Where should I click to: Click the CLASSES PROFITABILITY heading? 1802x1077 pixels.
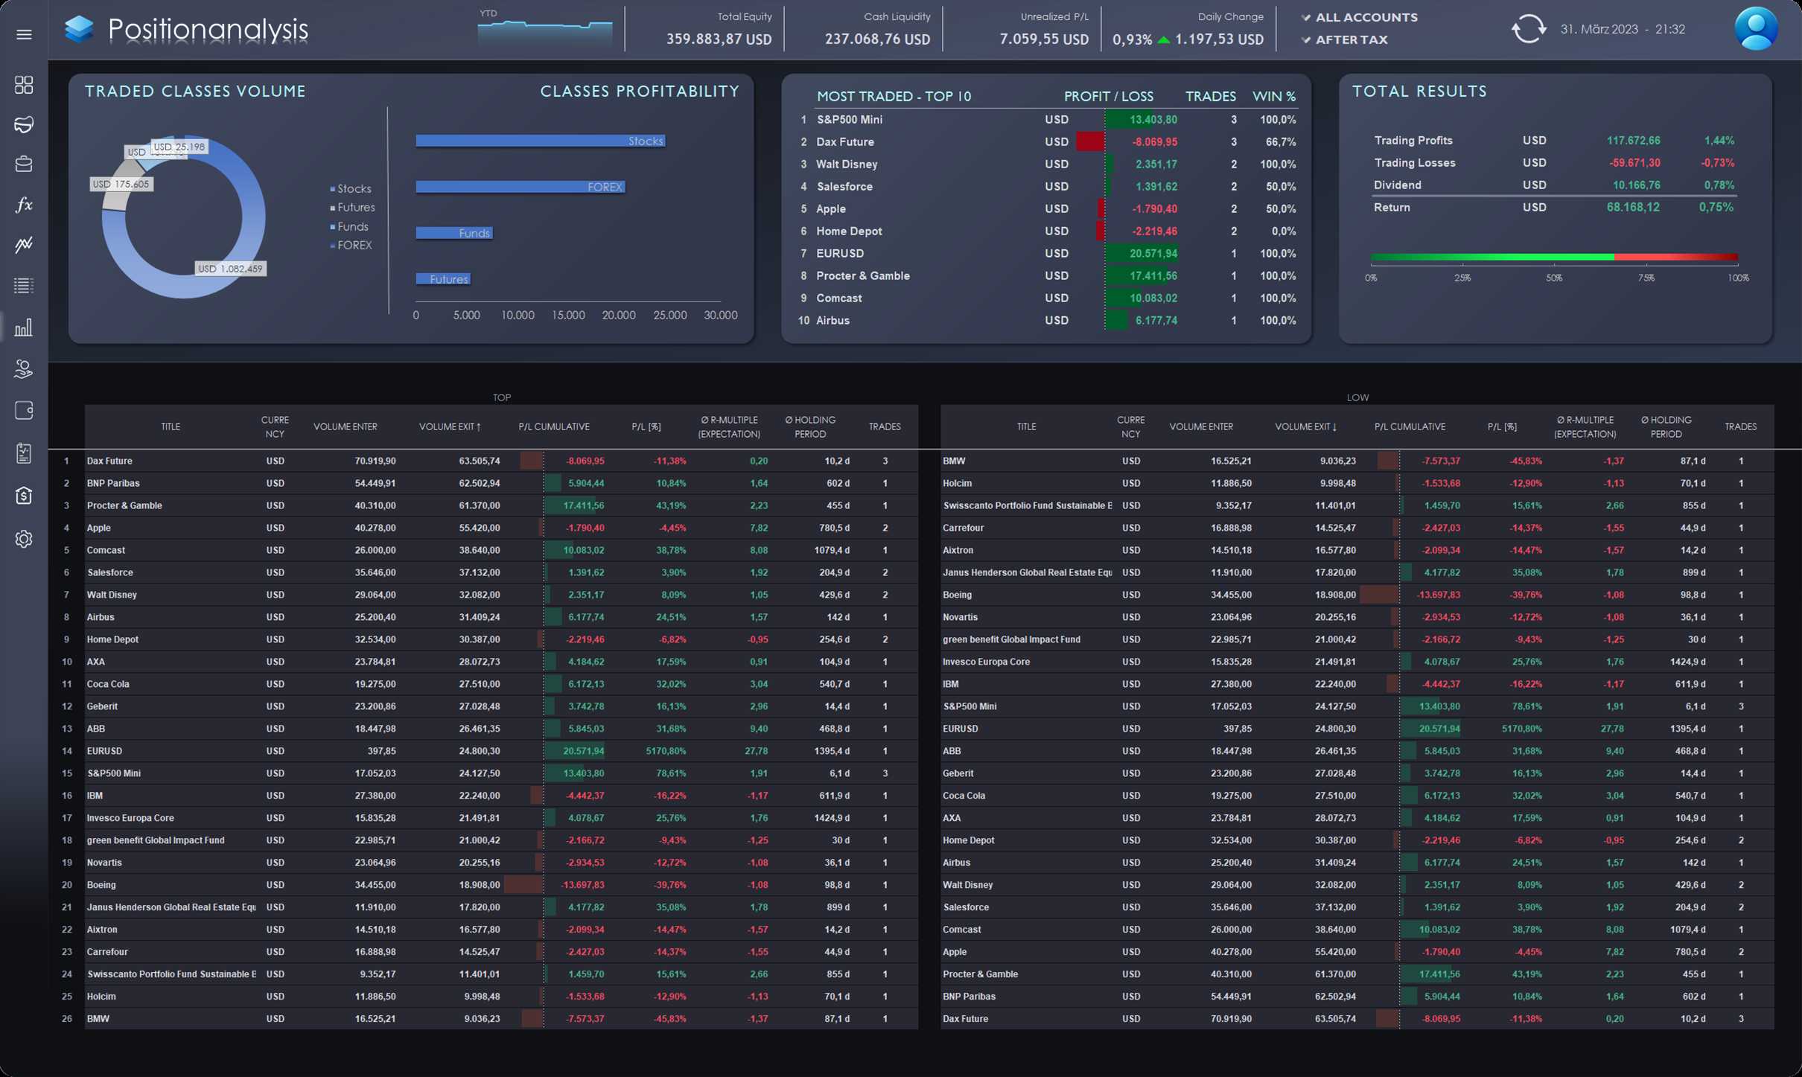coord(640,91)
